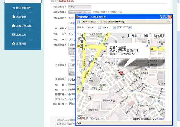180x127 pixels.
Task: Zoom out the map with the minus button
Action: 81,49
